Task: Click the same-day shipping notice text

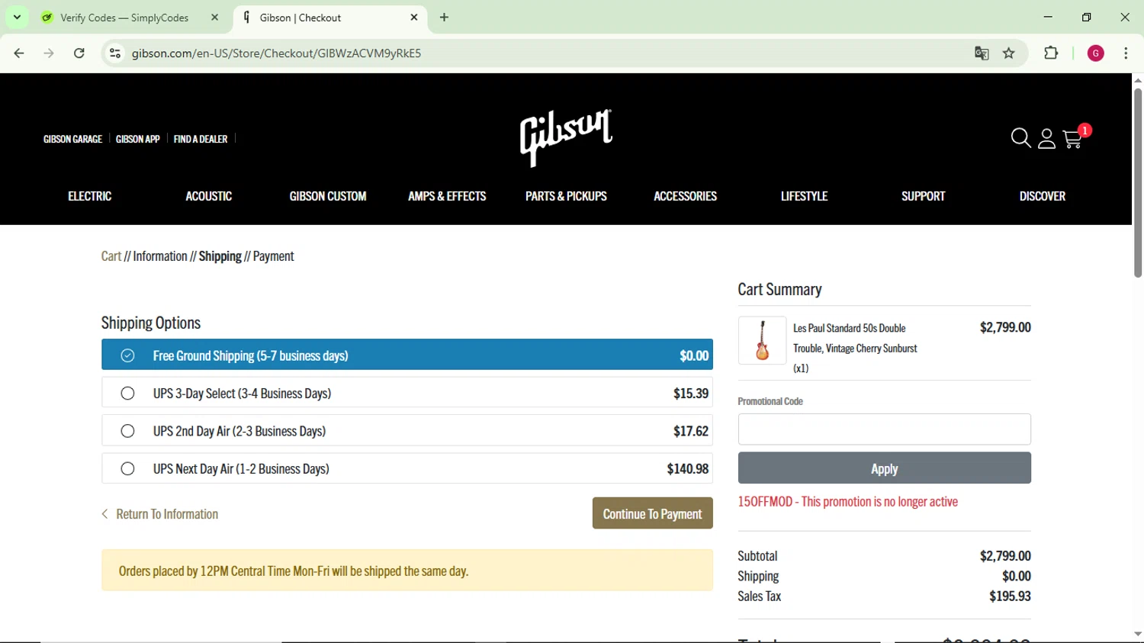Action: tap(294, 571)
